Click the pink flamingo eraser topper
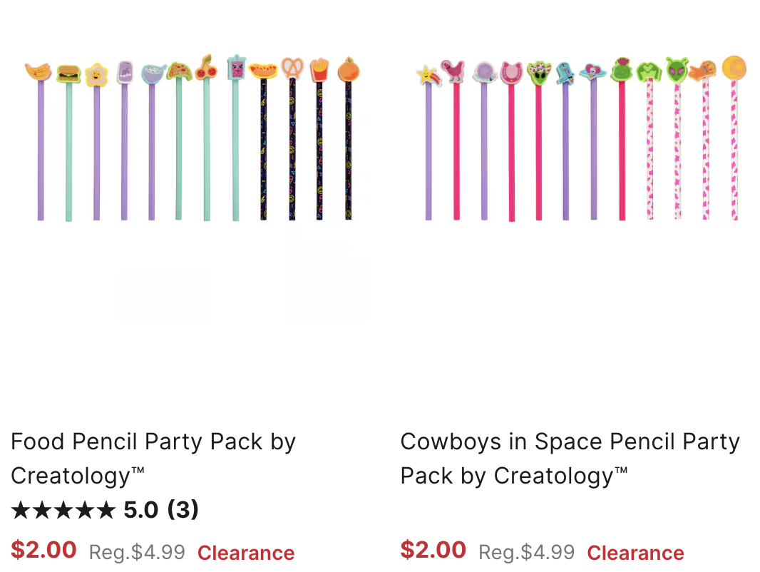Screen dimensions: 760x572 pos(453,71)
